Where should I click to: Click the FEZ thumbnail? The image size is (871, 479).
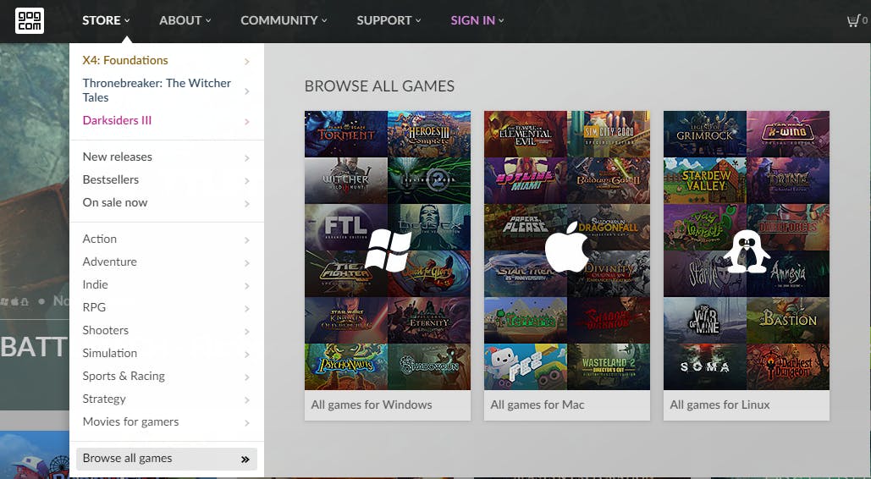tap(526, 366)
